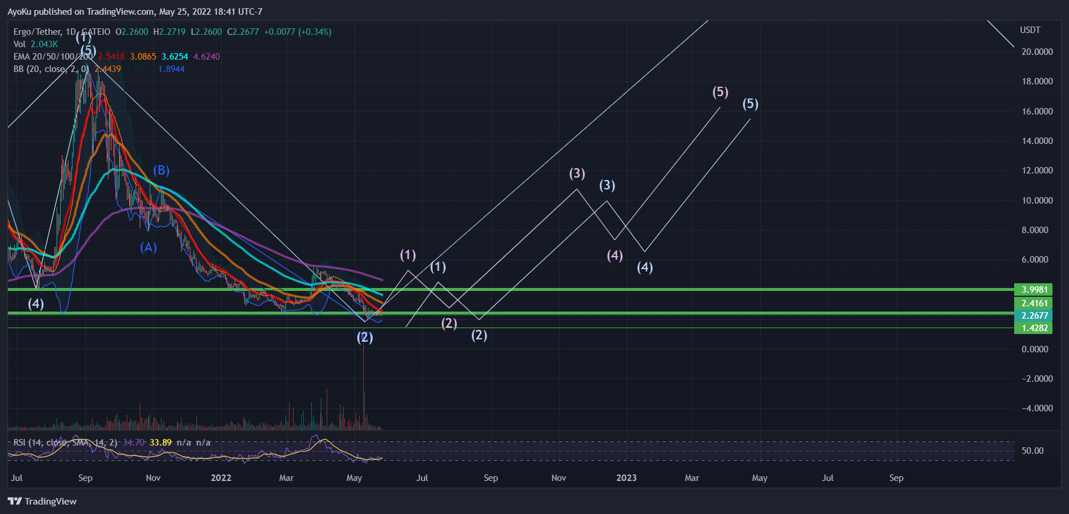Screen dimensions: 1069x514
Task: Select the (4) wave label beside the Jul 2021 low
Action: click(36, 304)
